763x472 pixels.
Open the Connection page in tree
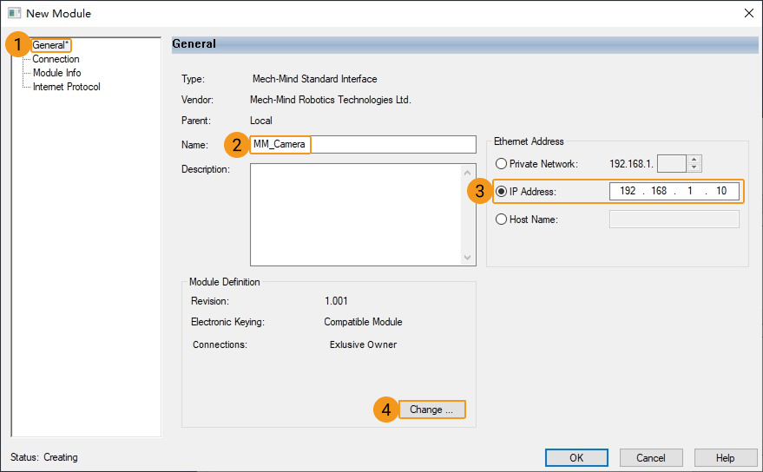[56, 59]
